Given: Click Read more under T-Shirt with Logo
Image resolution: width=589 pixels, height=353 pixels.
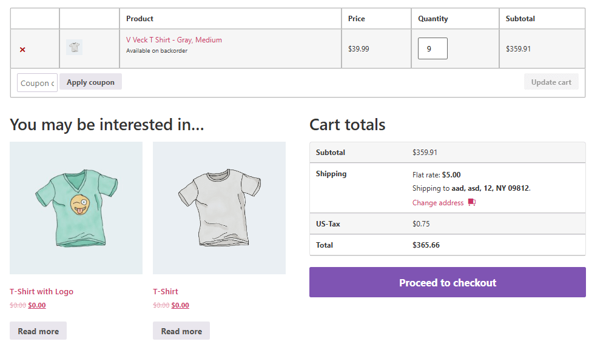Looking at the screenshot, I should (38, 331).
